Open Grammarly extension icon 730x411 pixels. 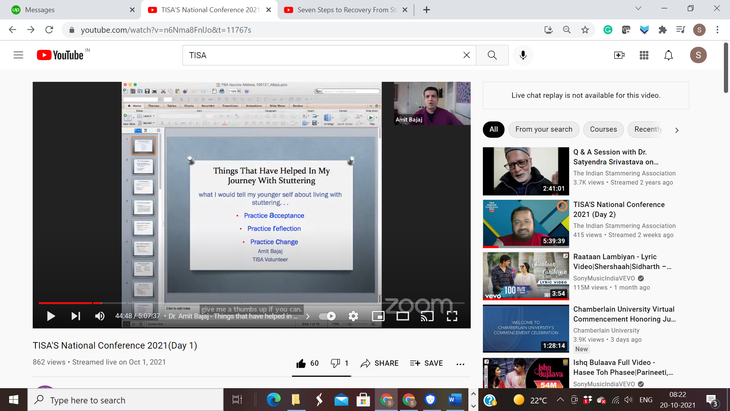(608, 30)
